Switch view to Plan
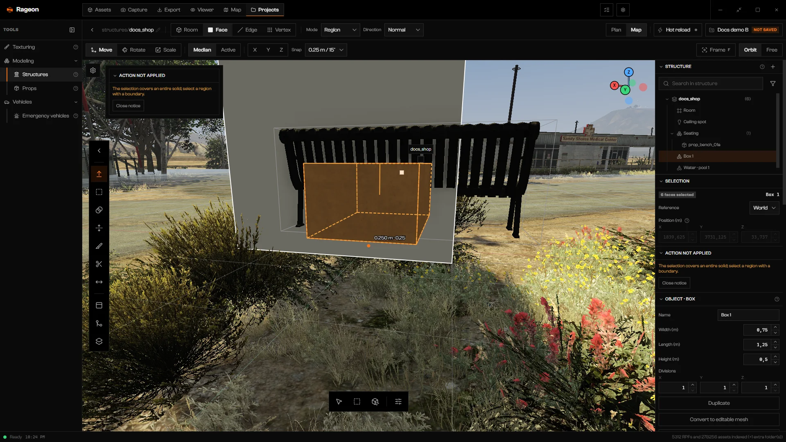 point(616,30)
